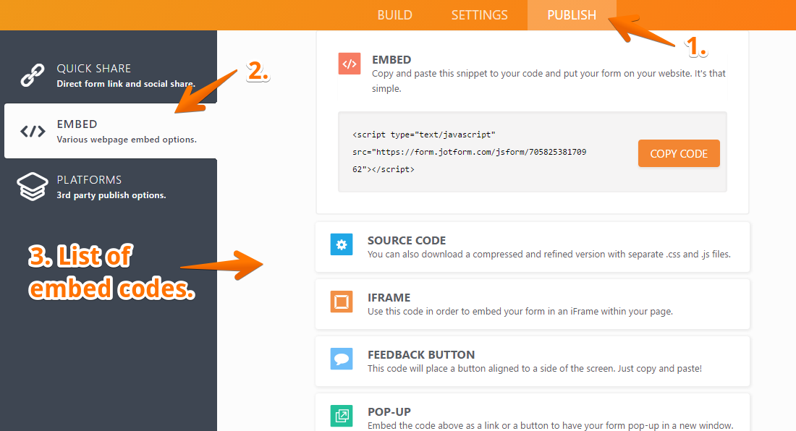
Task: Click the blue Source Code gear icon
Action: click(x=341, y=244)
